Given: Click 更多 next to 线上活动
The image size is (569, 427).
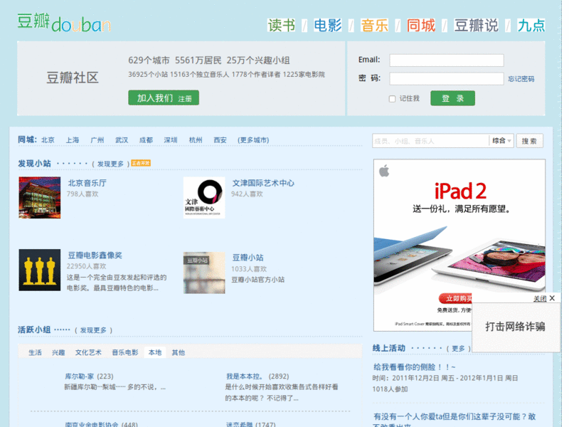Looking at the screenshot, I should pos(458,349).
